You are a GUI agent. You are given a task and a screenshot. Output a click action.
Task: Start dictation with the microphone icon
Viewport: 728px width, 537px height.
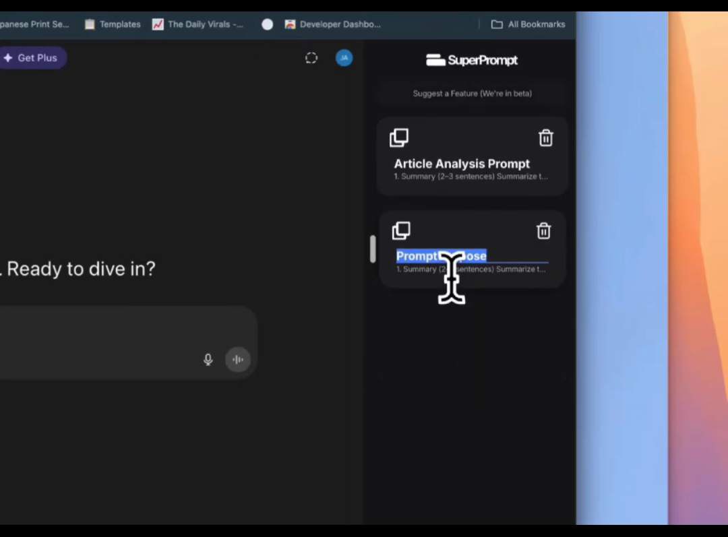pos(208,360)
